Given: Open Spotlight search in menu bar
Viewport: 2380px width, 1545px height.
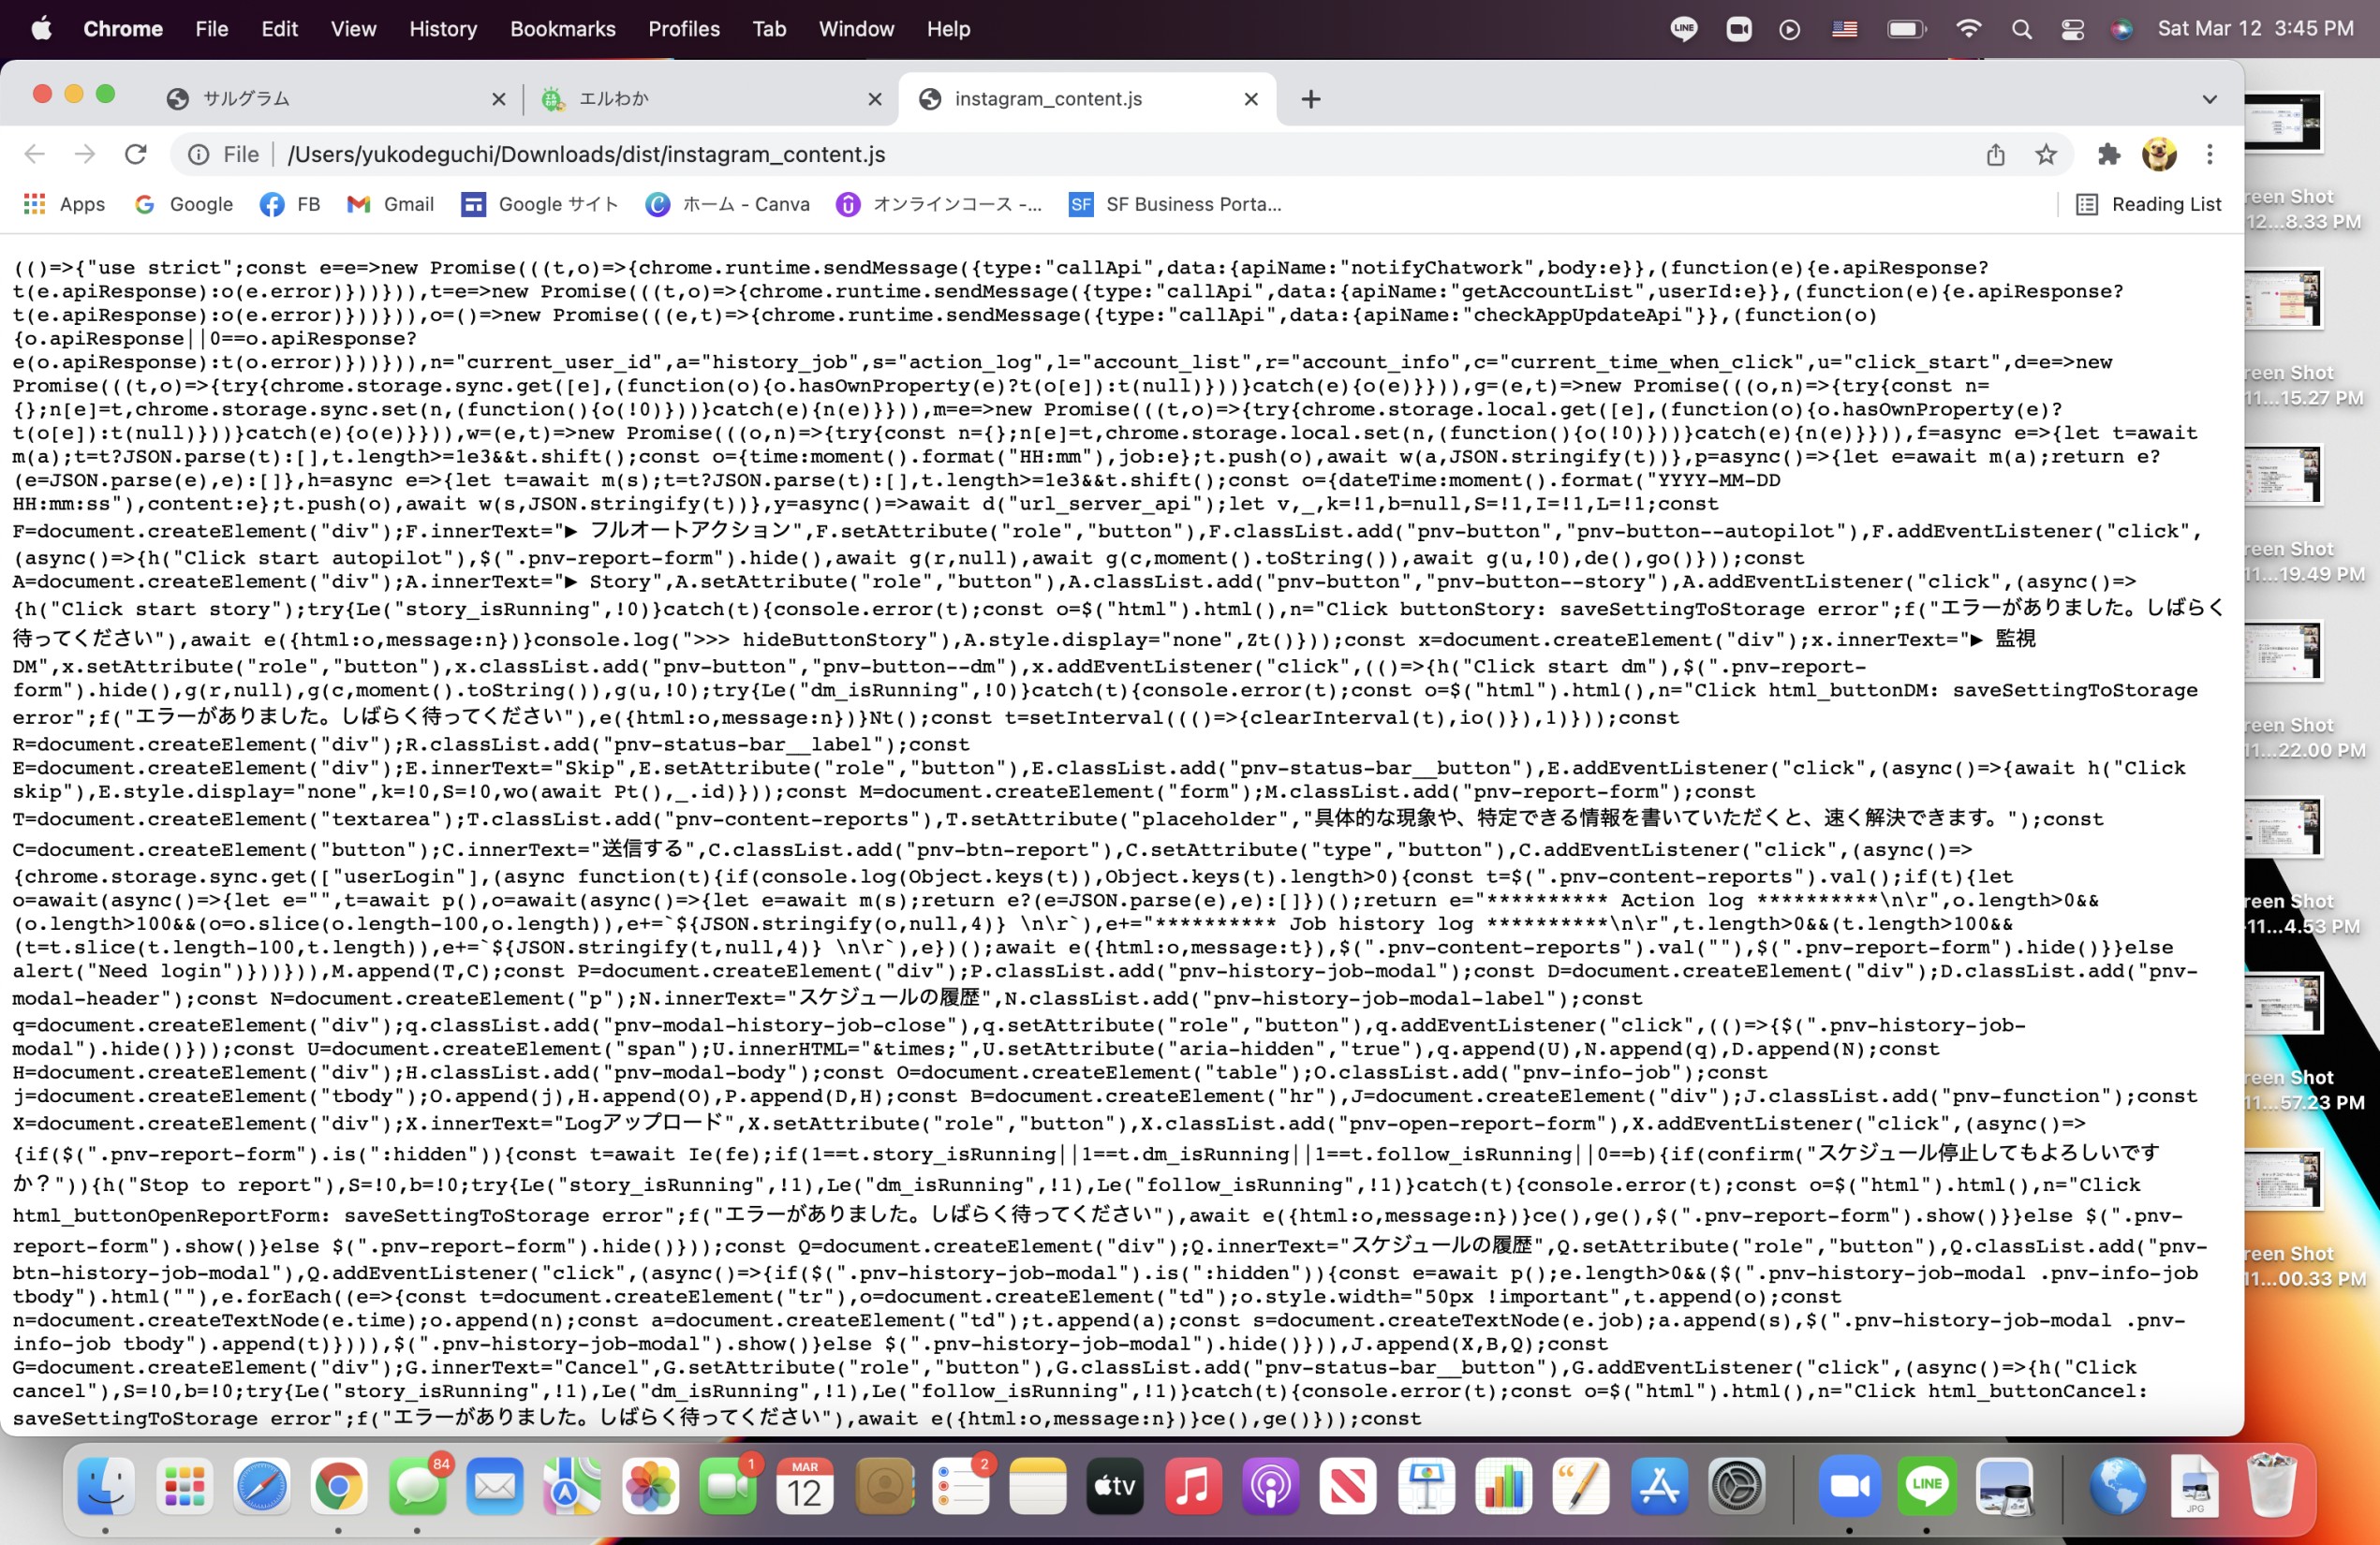Looking at the screenshot, I should click(x=2021, y=29).
